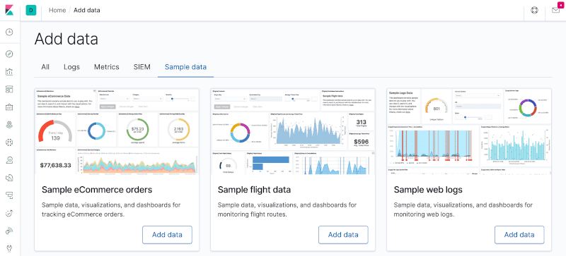Open SIEM app icon in the sidebar
The width and height of the screenshot is (566, 256).
tap(9, 231)
